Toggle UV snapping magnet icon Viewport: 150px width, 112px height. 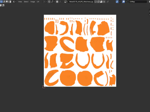(x=49, y=2)
